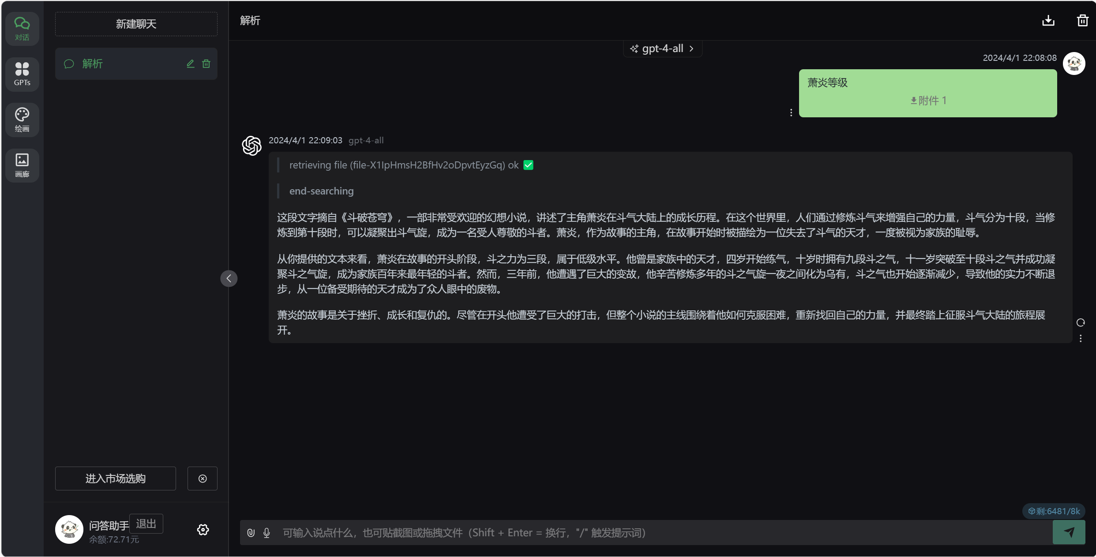Image resolution: width=1096 pixels, height=557 pixels.
Task: Click the microphone voice input icon
Action: click(x=266, y=533)
